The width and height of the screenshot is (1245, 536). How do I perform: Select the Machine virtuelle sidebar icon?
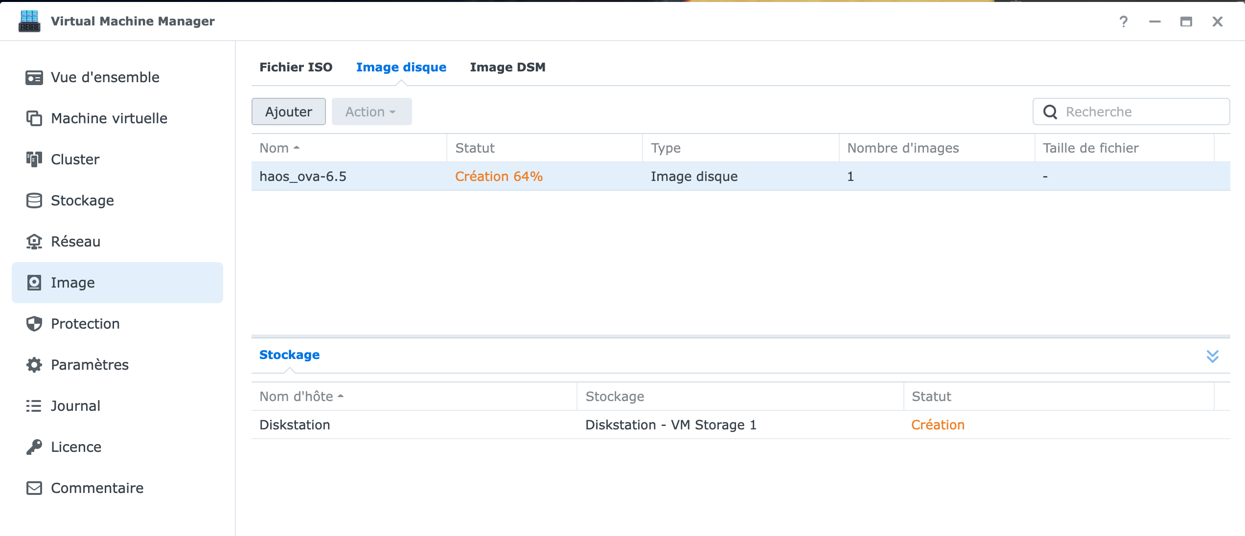coord(34,118)
